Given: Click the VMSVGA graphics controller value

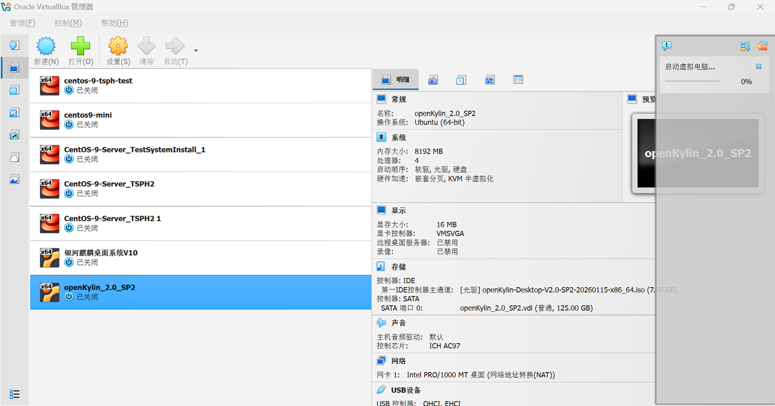Looking at the screenshot, I should click(450, 234).
